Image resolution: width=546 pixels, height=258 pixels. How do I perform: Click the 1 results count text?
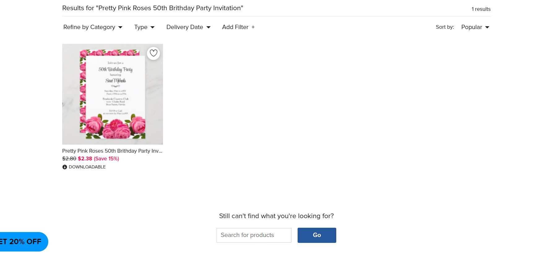pyautogui.click(x=481, y=9)
